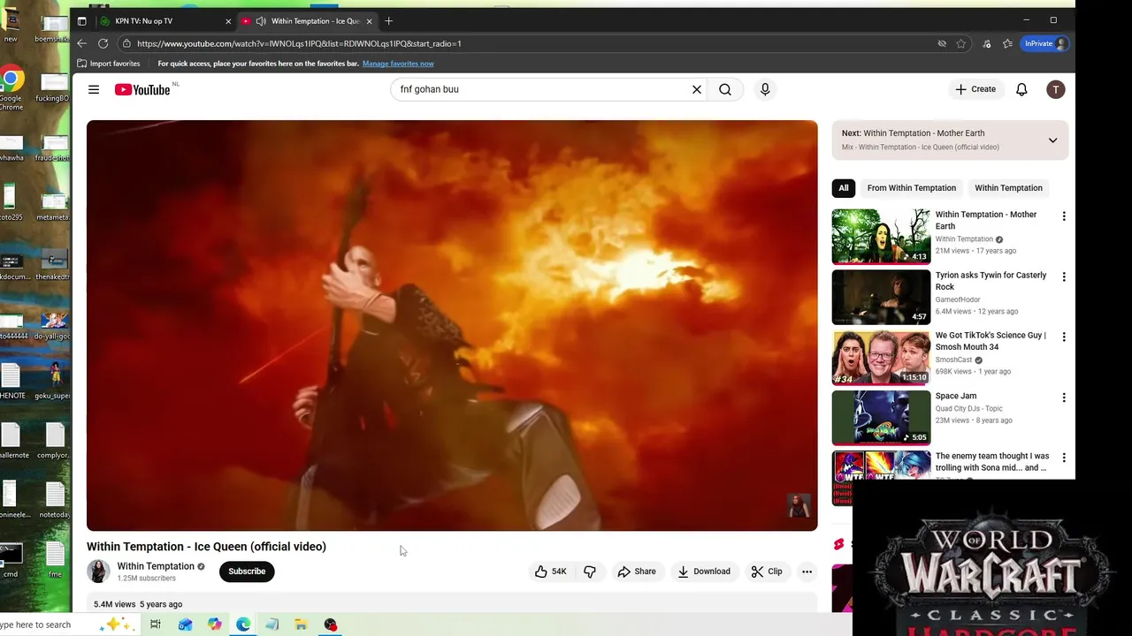Open options for Tyrion asks Tywin video
The width and height of the screenshot is (1132, 636).
1064,276
